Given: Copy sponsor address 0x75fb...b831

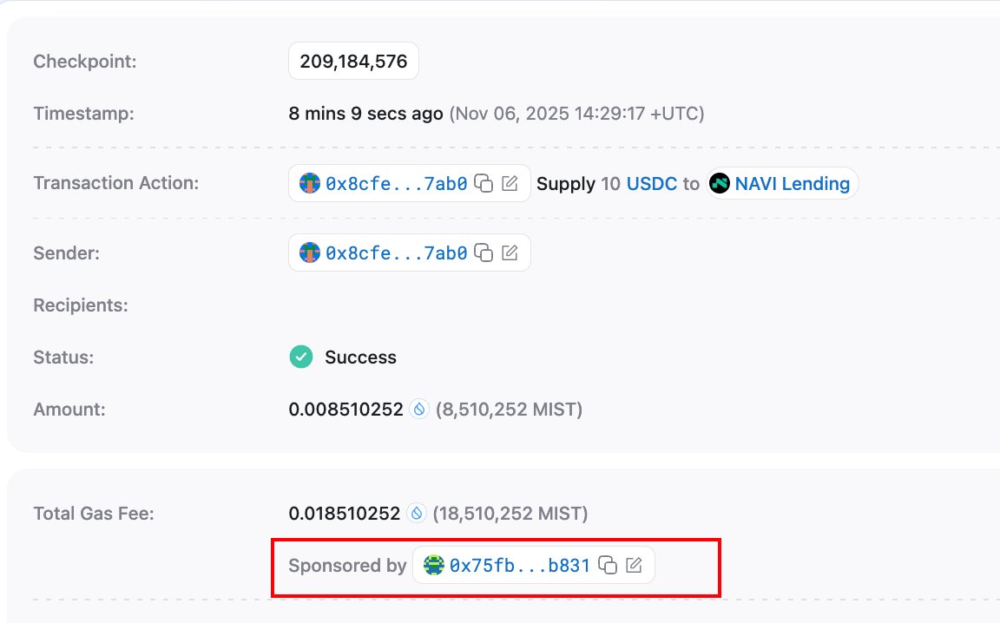Looking at the screenshot, I should 608,565.
